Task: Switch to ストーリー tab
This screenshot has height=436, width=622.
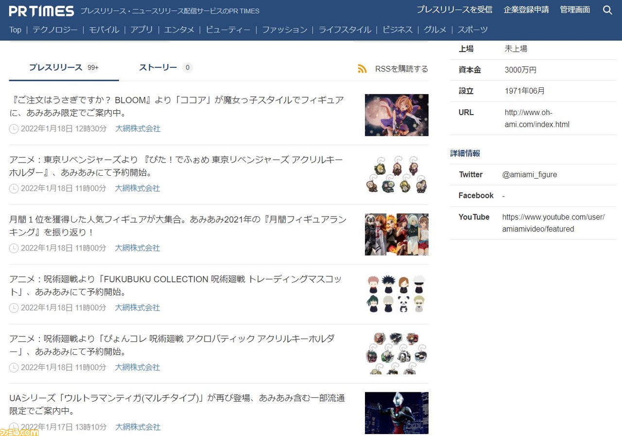Action: click(x=165, y=67)
